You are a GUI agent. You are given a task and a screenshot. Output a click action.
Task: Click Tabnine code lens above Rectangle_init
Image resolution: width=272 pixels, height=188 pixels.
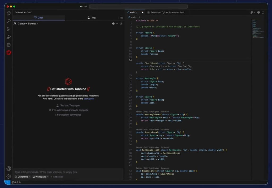coord(139,147)
